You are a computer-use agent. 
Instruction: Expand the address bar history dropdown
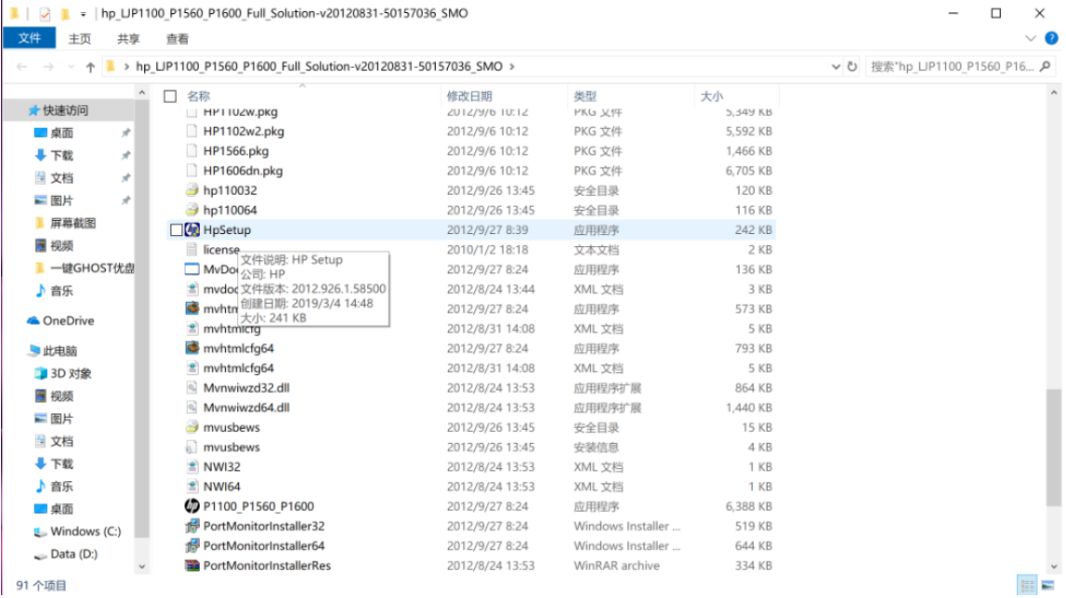pos(835,67)
